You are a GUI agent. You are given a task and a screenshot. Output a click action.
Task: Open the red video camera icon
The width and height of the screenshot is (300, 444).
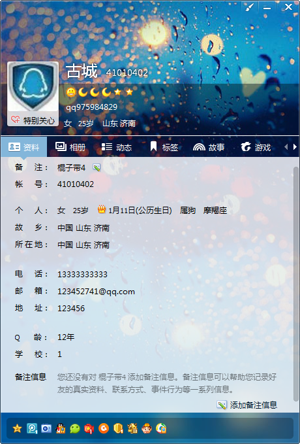[89, 428]
